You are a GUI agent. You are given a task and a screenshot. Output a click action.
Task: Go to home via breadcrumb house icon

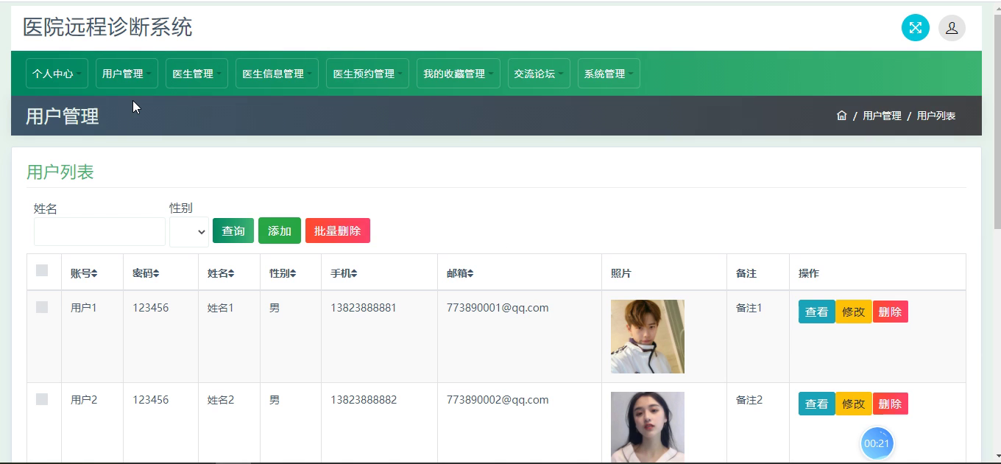(841, 116)
